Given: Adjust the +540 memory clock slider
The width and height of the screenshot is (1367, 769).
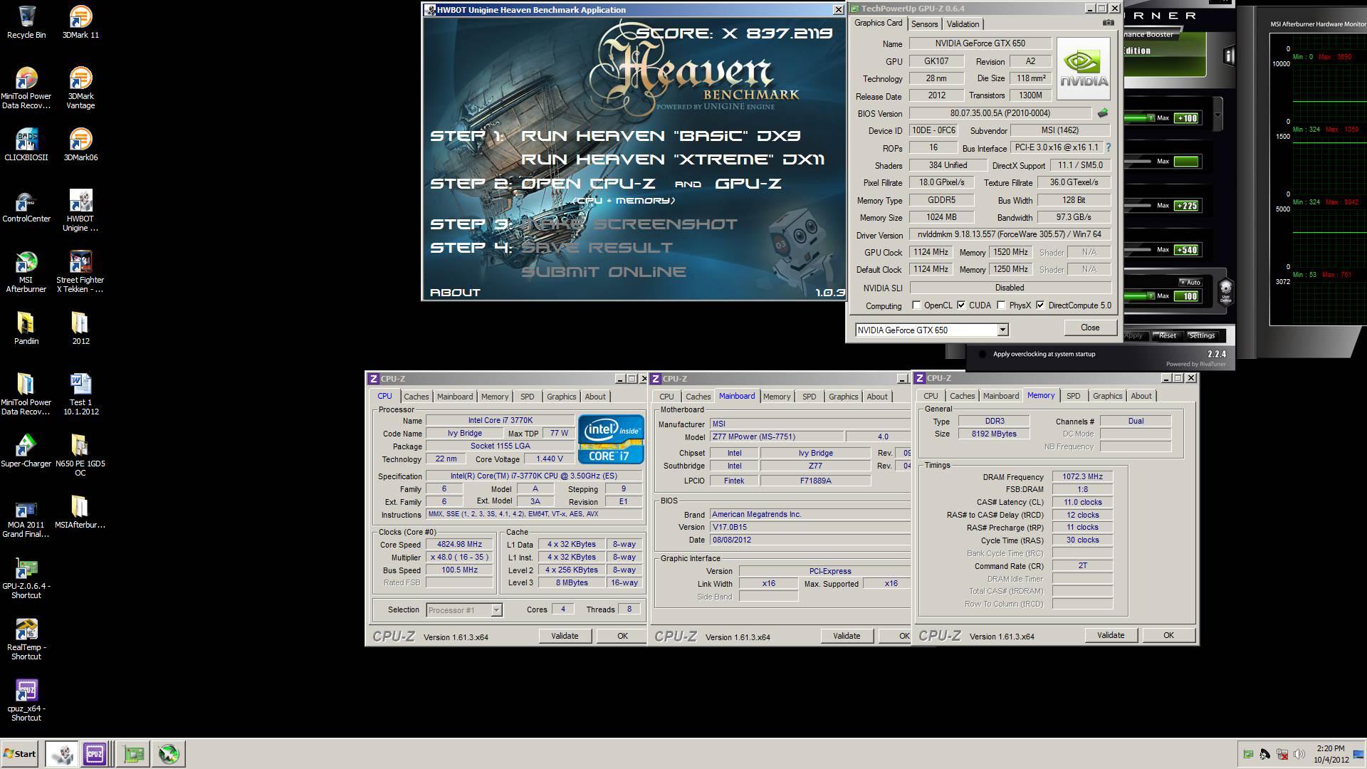Looking at the screenshot, I should (1139, 250).
